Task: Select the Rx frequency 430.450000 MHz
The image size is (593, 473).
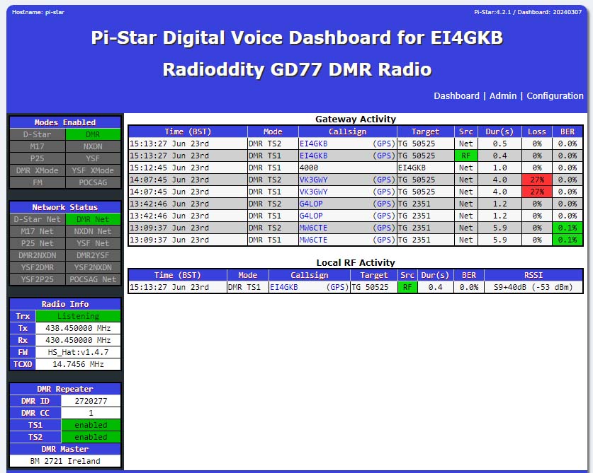Action: tap(78, 341)
